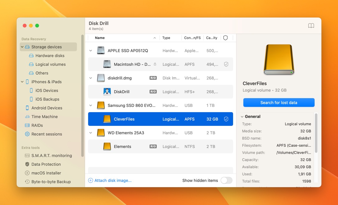Click protection shield on CleverFiles row
Screen dimensions: 338x205
point(226,119)
